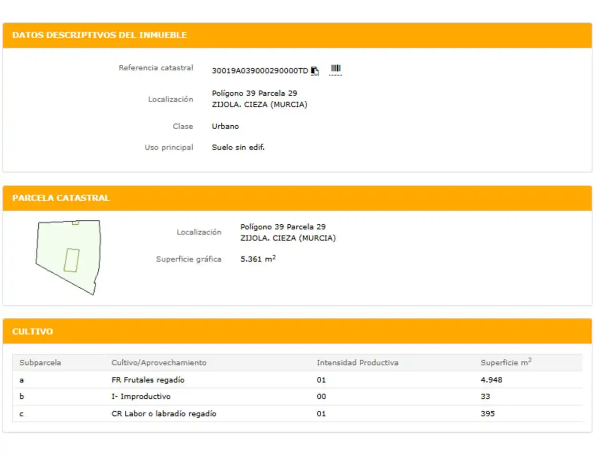Select the 'Suelo sin edif.' value
Screen dimensions: 609x457
click(x=238, y=148)
